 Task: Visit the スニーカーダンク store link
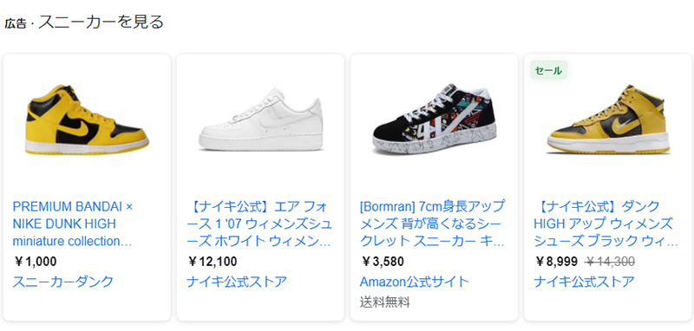(62, 282)
